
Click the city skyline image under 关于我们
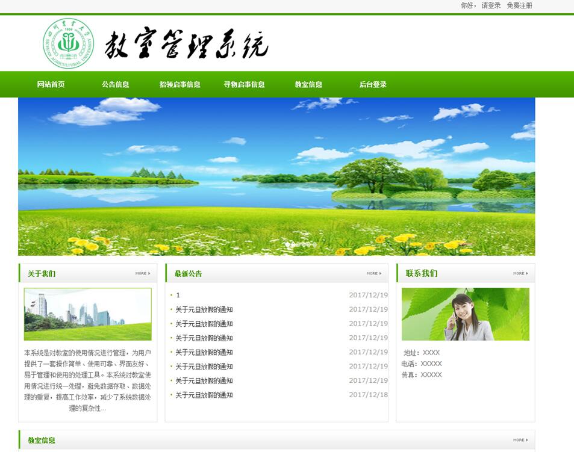point(87,314)
